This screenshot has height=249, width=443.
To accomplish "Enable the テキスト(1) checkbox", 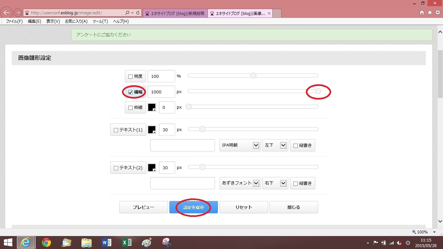I will click(116, 130).
